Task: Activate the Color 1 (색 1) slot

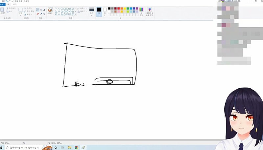Action: point(99,11)
